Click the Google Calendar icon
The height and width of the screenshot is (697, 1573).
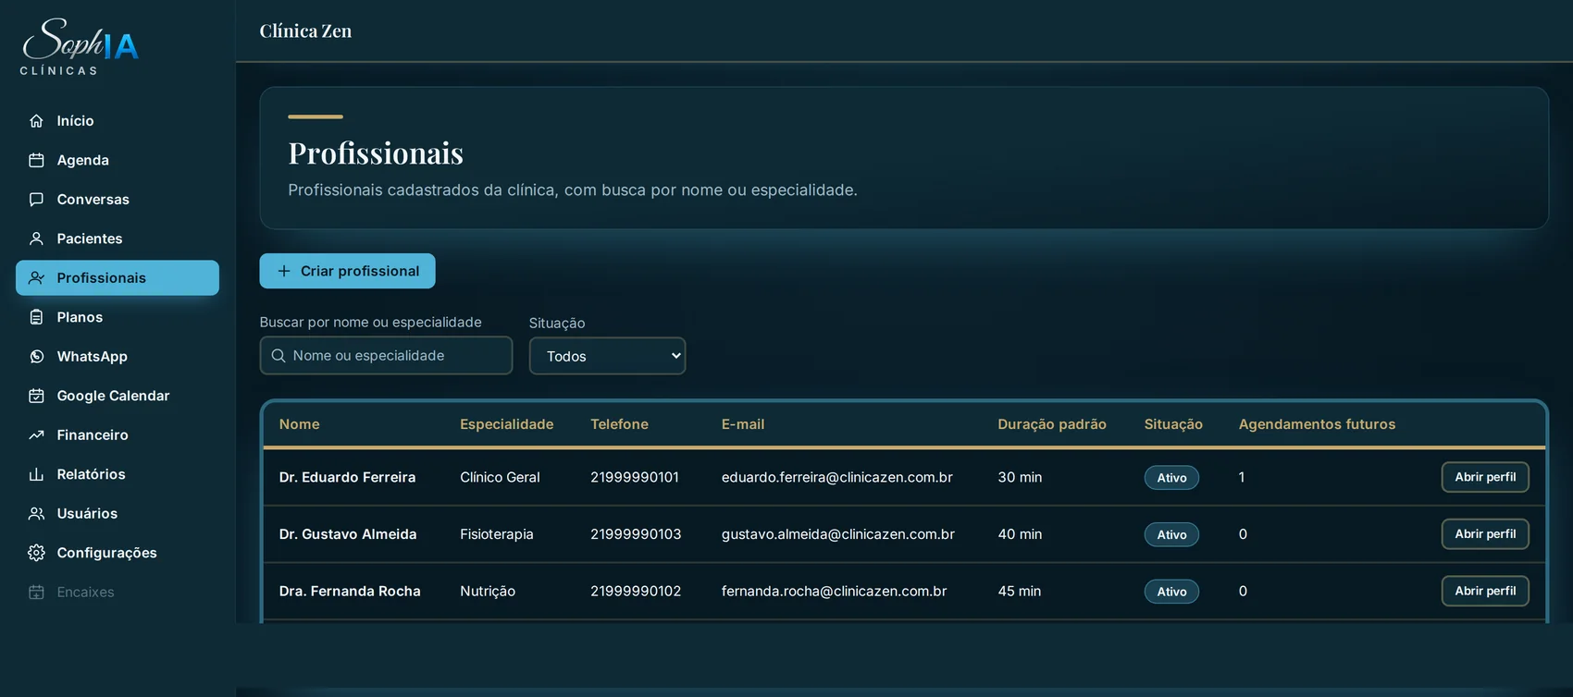[x=36, y=396]
